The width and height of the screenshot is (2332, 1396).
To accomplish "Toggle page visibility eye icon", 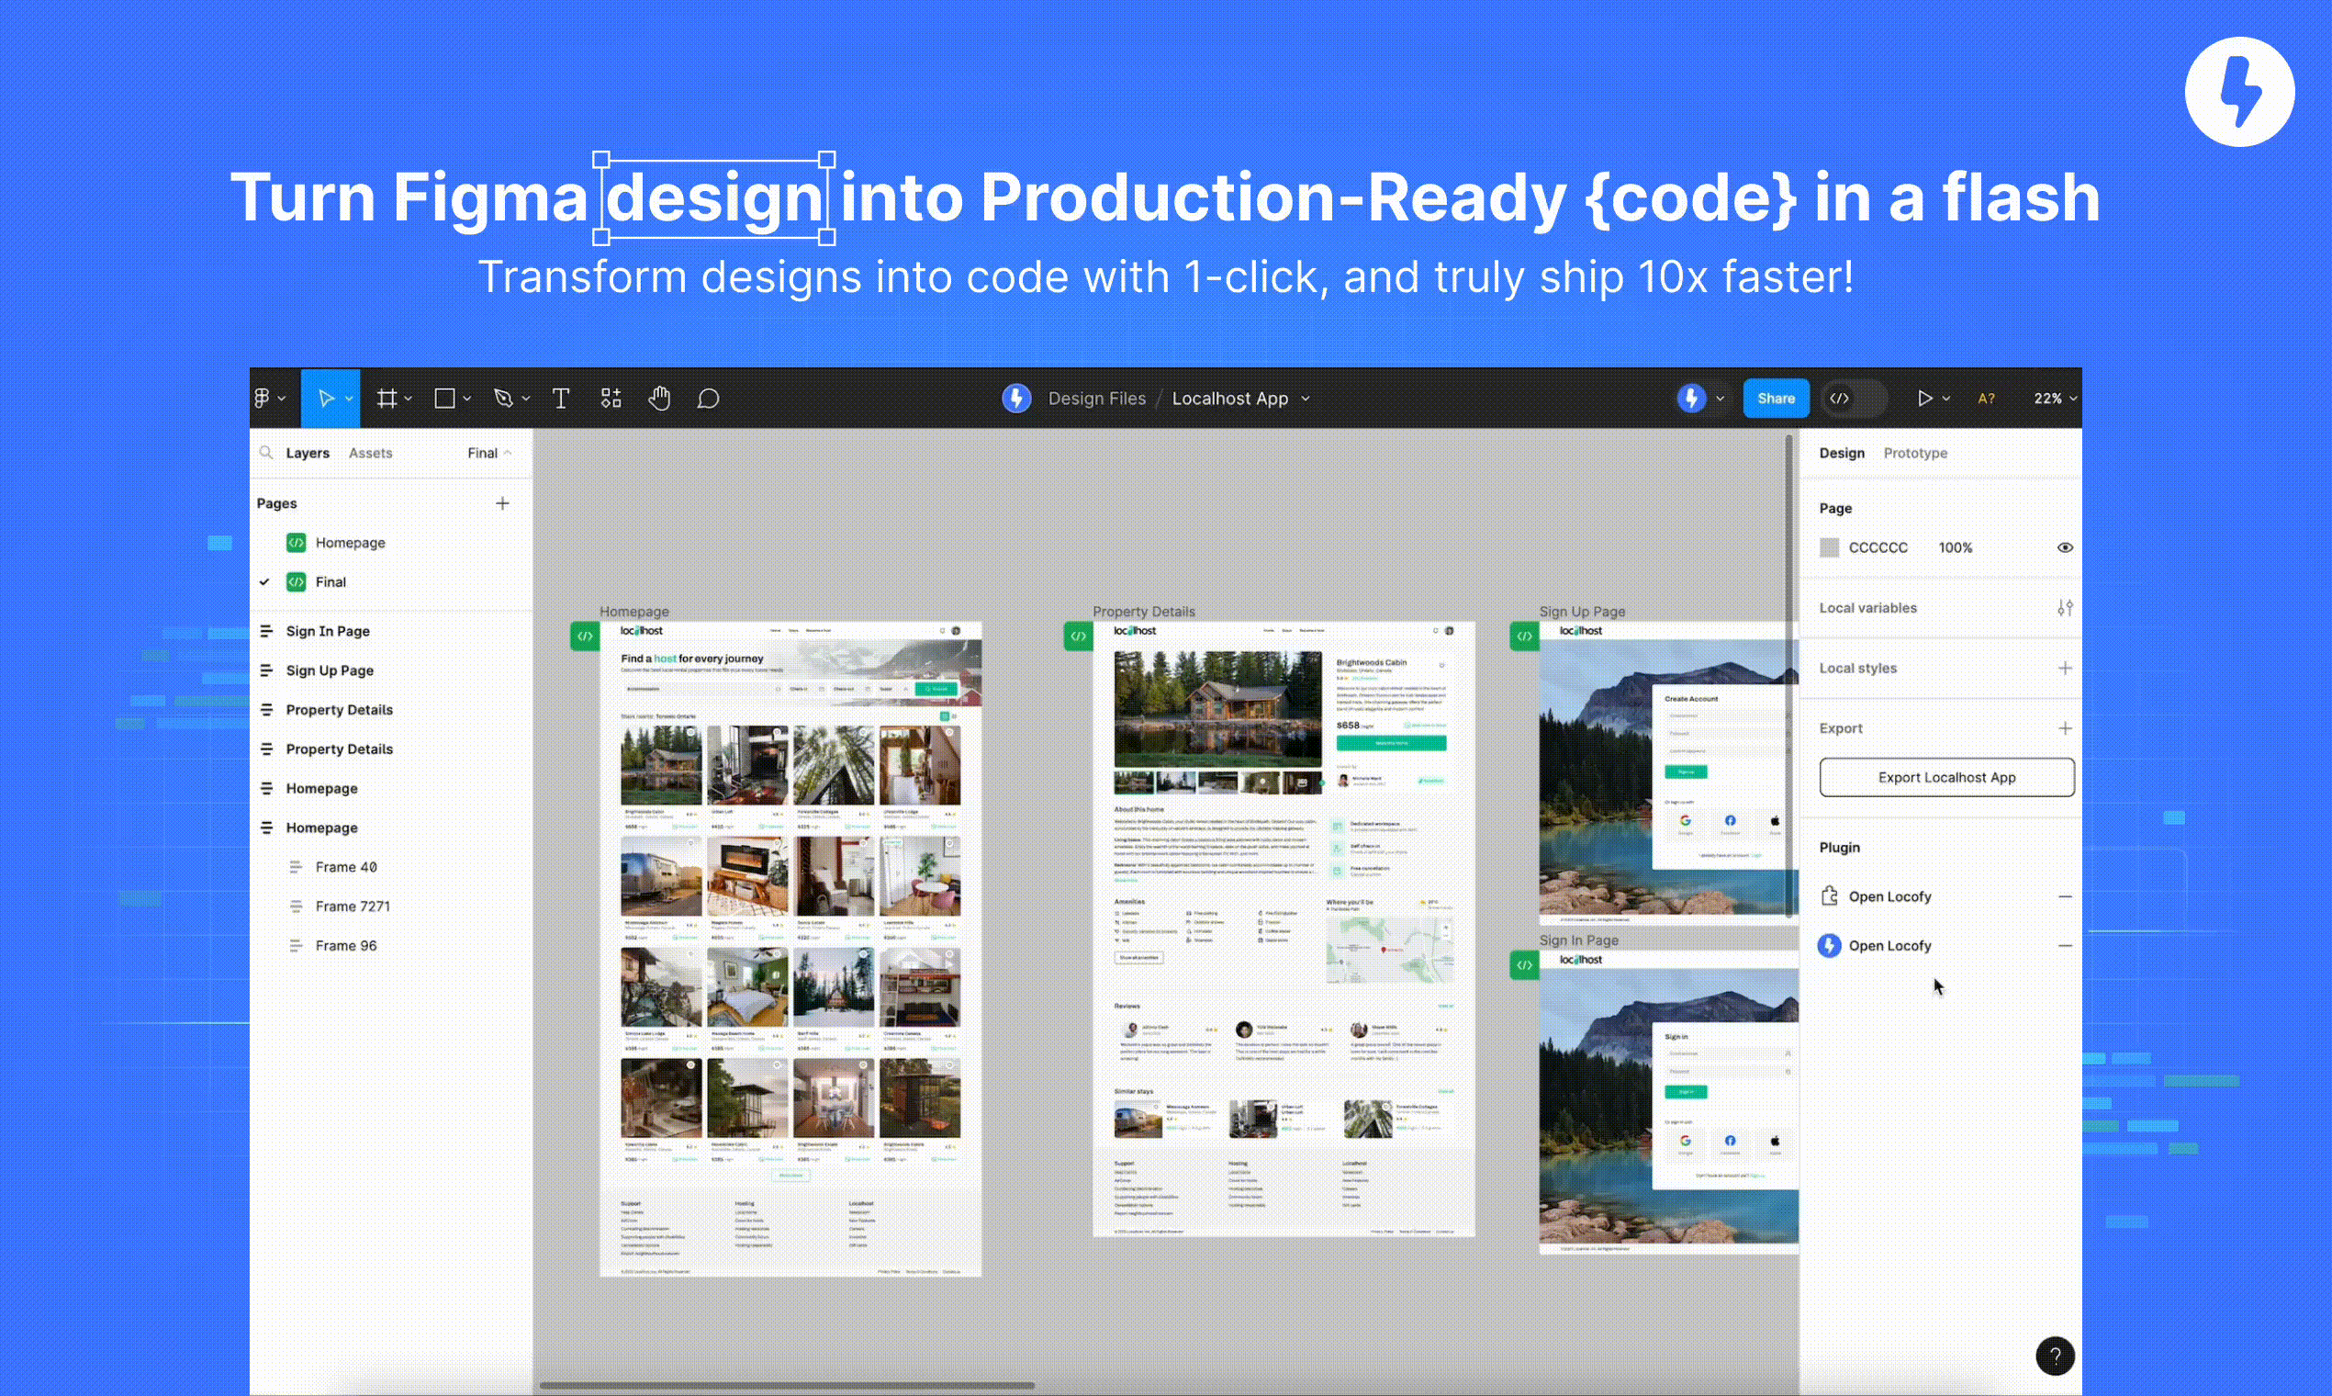I will (x=2065, y=546).
